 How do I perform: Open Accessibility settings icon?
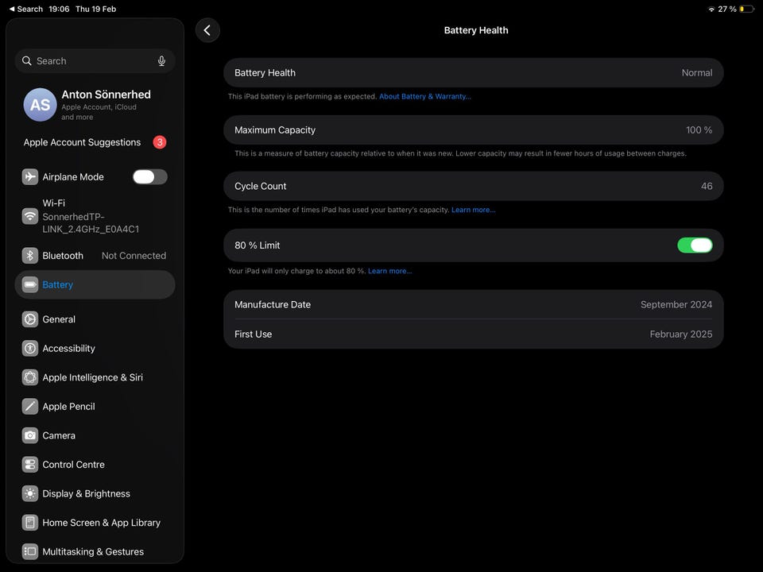tap(30, 349)
